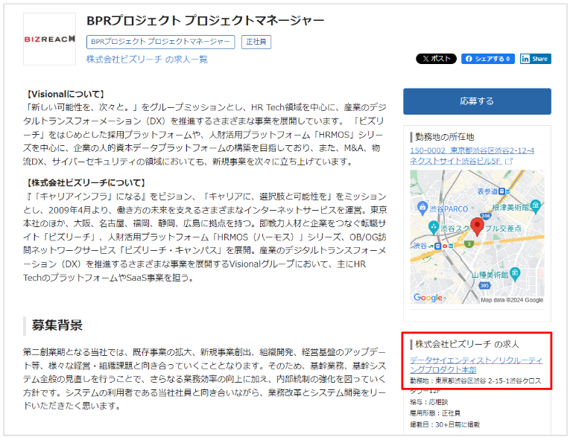This screenshot has height=440, width=573.
Task: Click the BIZREACH company logo
Action: (50, 39)
